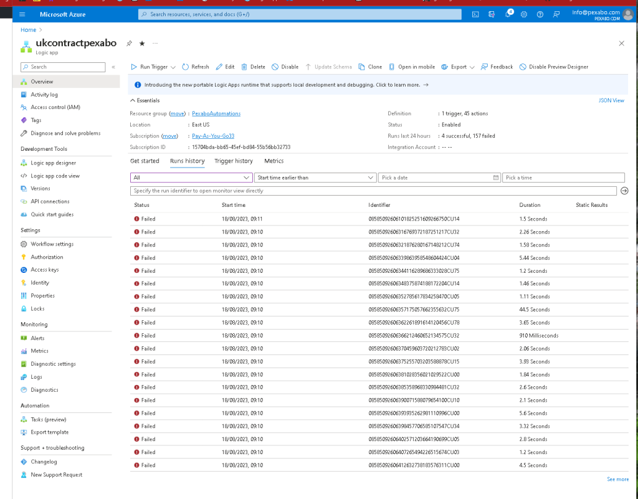638x499 pixels.
Task: Click the go arrow beside run identifier
Action: (624, 191)
